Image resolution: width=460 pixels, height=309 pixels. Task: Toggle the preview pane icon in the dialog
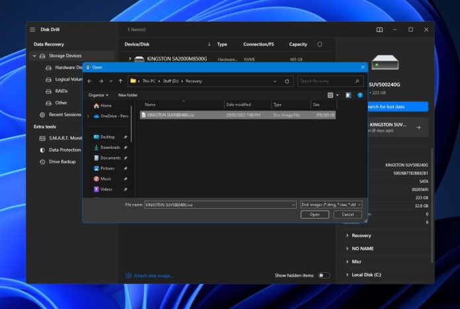348,95
